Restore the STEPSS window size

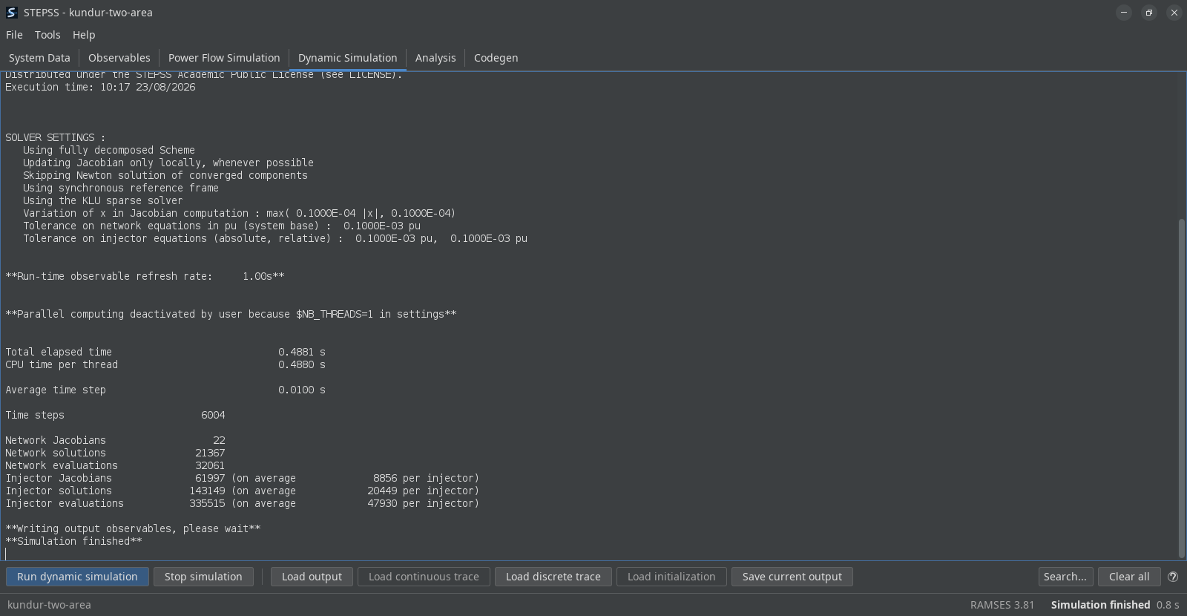(x=1149, y=13)
